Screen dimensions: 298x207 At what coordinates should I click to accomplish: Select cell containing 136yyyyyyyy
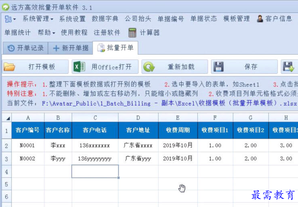tap(95, 158)
